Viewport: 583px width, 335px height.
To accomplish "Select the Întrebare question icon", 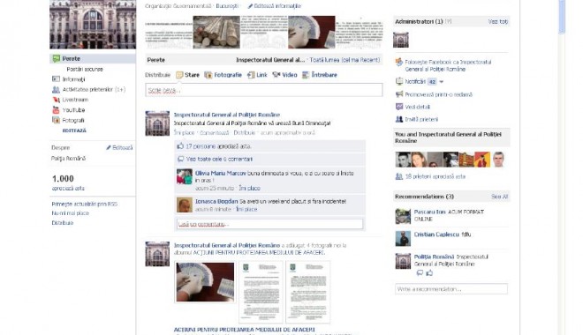I will pos(306,75).
